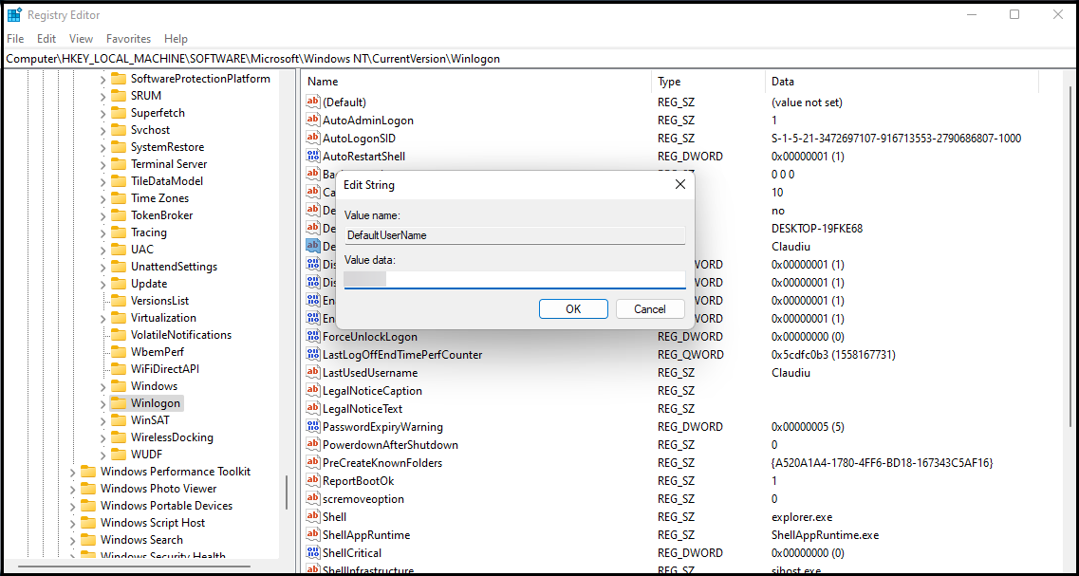
Task: Click the ShellAppRuntime.exe data value
Action: 825,534
